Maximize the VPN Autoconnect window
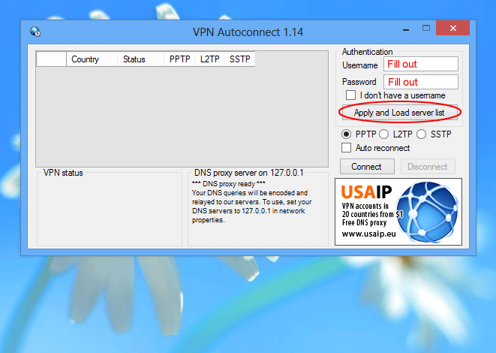 [x=426, y=29]
